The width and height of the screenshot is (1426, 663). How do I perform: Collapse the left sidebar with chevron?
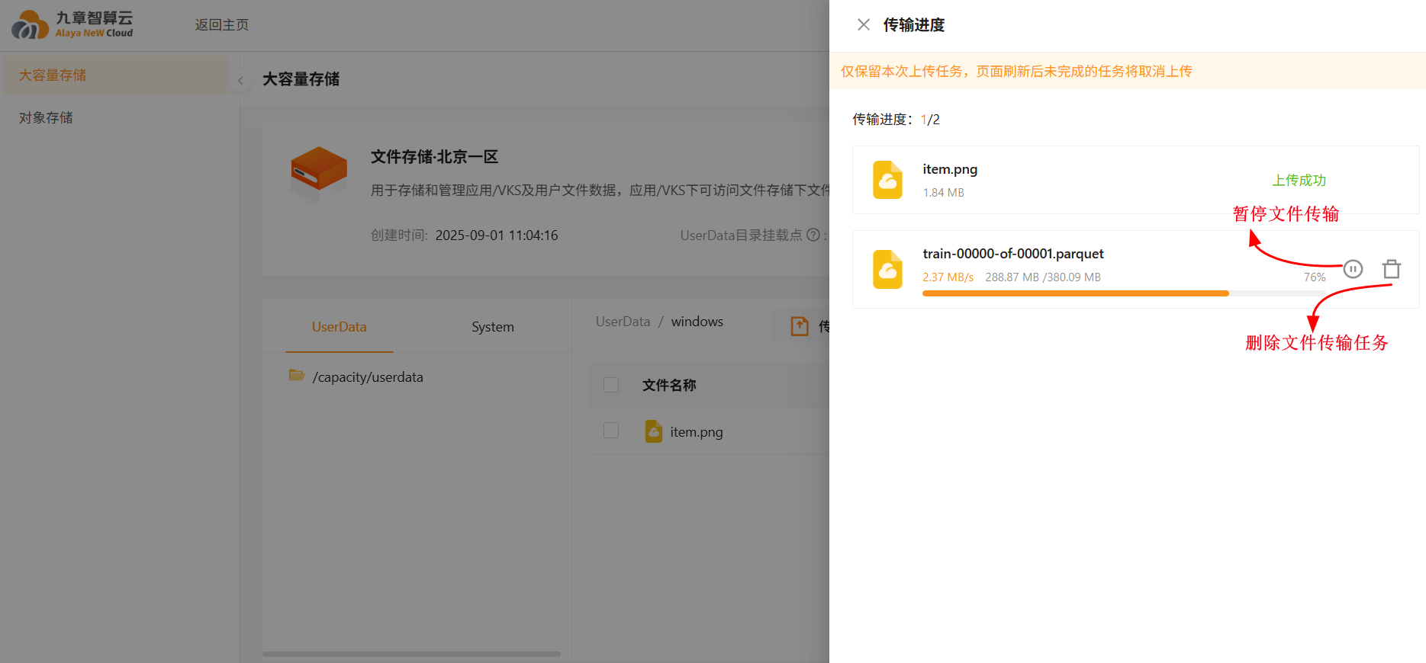click(240, 80)
